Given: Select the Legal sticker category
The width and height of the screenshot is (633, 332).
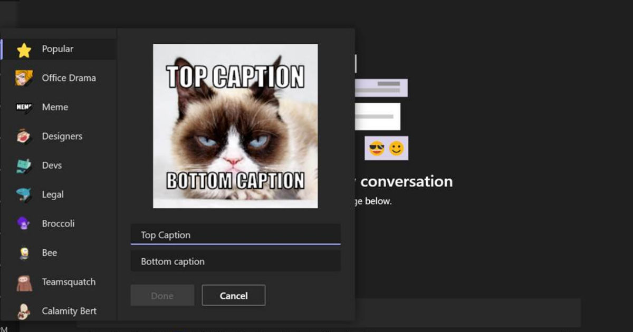Looking at the screenshot, I should coord(59,194).
